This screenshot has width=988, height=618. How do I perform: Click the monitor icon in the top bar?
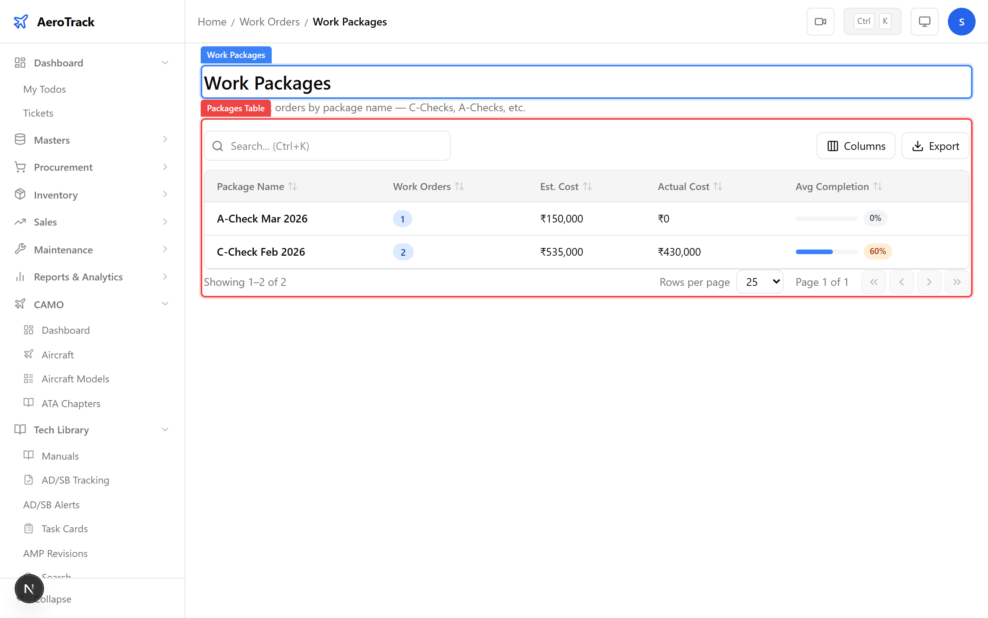pos(924,21)
